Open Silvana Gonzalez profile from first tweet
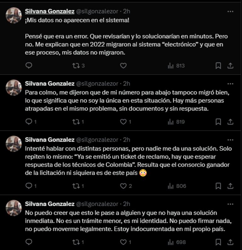The height and width of the screenshot is (250, 242). [50, 11]
